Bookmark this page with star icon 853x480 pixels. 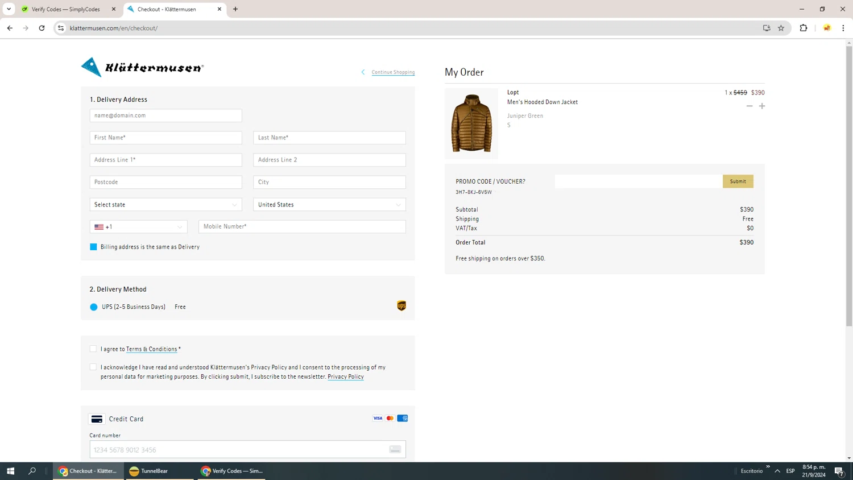(x=781, y=28)
